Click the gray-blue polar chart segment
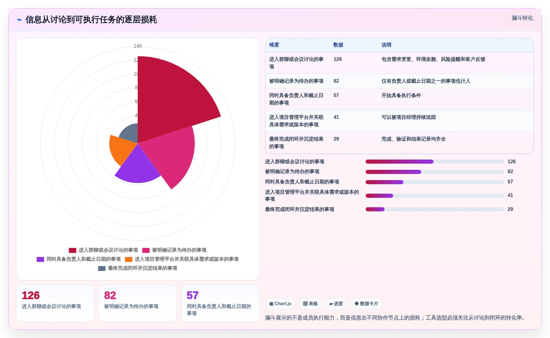This screenshot has height=338, width=550. point(129,134)
